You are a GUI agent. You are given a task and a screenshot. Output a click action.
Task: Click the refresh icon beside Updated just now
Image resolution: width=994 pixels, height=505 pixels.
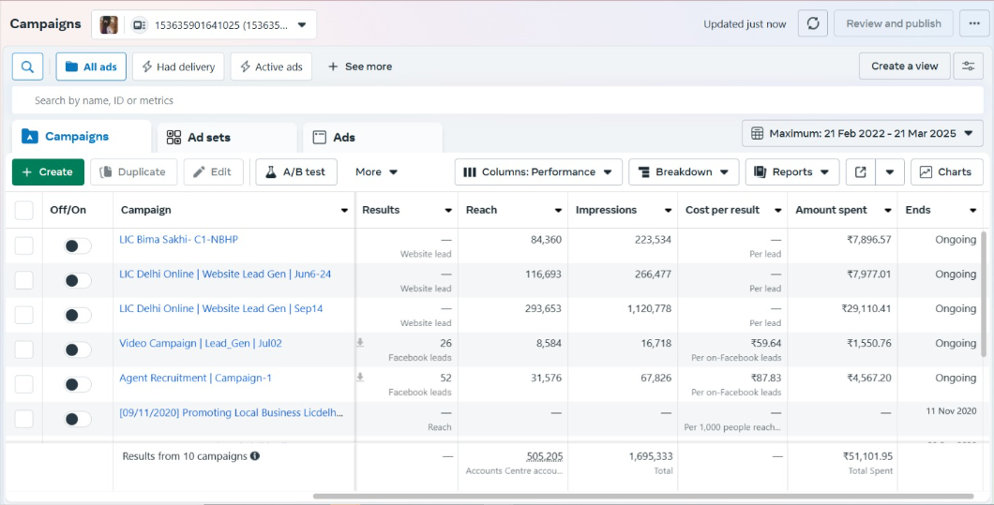click(x=812, y=23)
